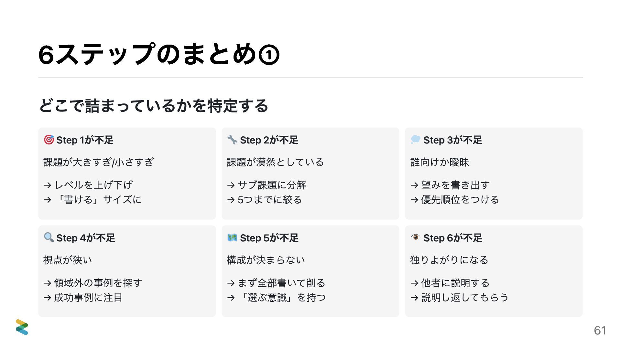Click the text サブ課題に分解
The height and width of the screenshot is (349, 621).
(x=272, y=185)
